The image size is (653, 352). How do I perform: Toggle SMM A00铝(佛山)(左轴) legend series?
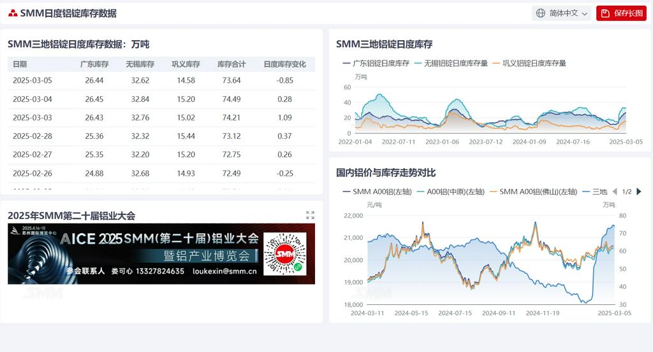pos(534,192)
